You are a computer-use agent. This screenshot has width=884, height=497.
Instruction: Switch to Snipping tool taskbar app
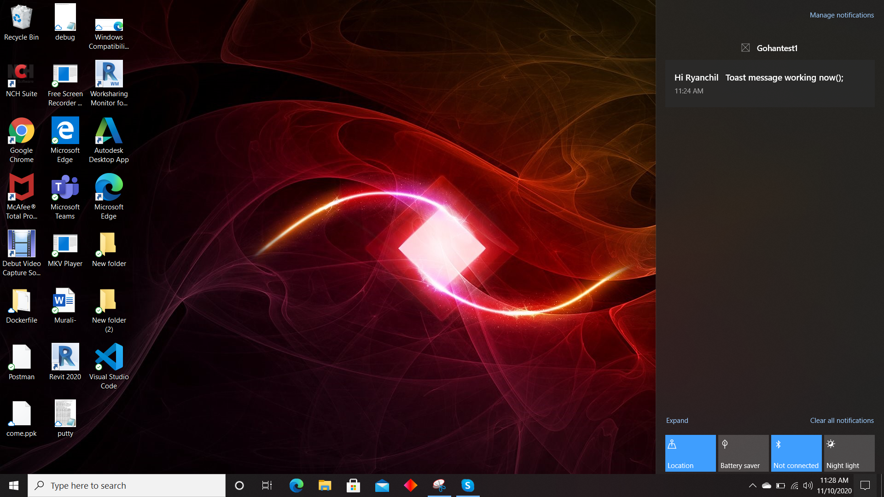click(x=439, y=485)
